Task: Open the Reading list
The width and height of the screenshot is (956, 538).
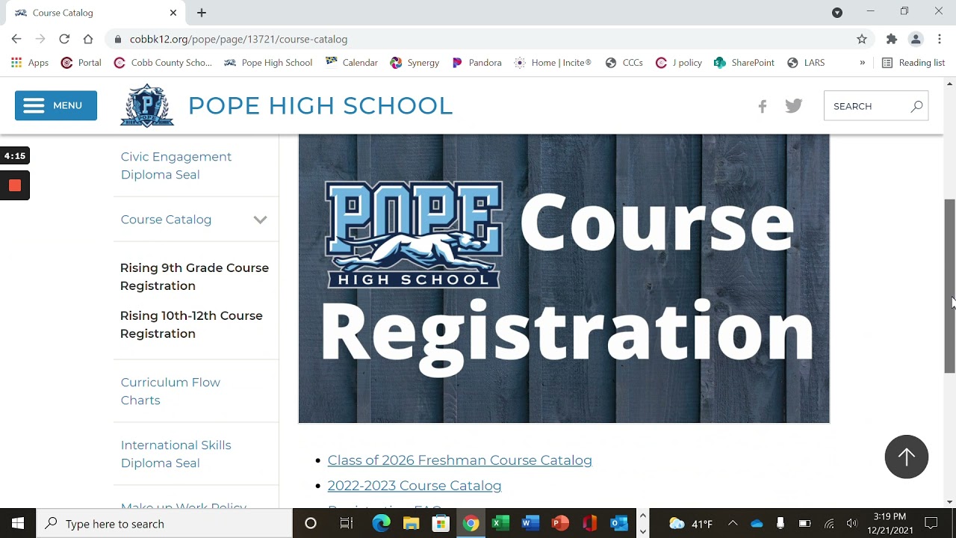Action: 913,63
